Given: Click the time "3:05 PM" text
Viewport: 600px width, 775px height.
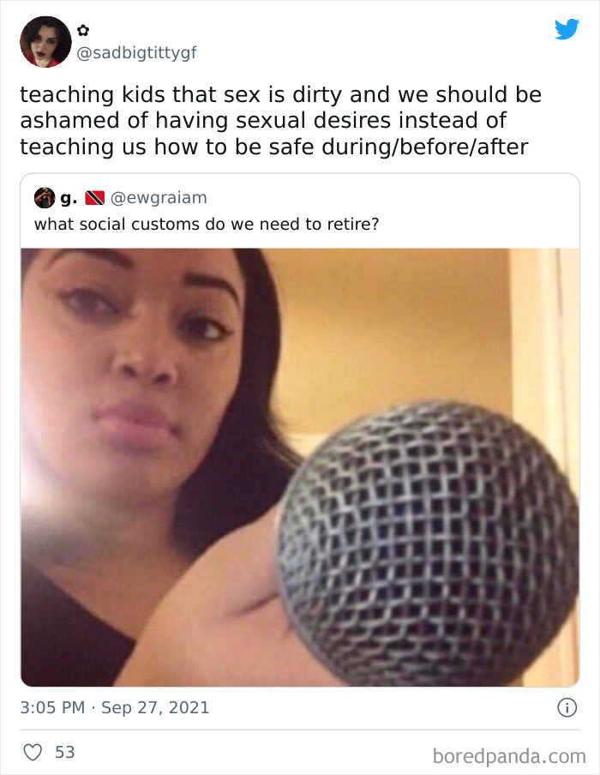Looking at the screenshot, I should (x=52, y=708).
